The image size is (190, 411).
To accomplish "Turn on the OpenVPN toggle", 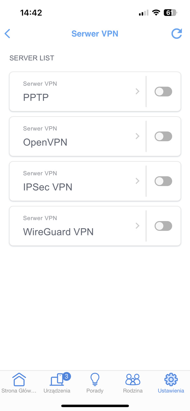I will [163, 136].
